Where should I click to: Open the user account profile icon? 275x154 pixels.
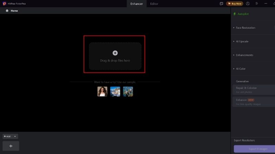click(247, 4)
